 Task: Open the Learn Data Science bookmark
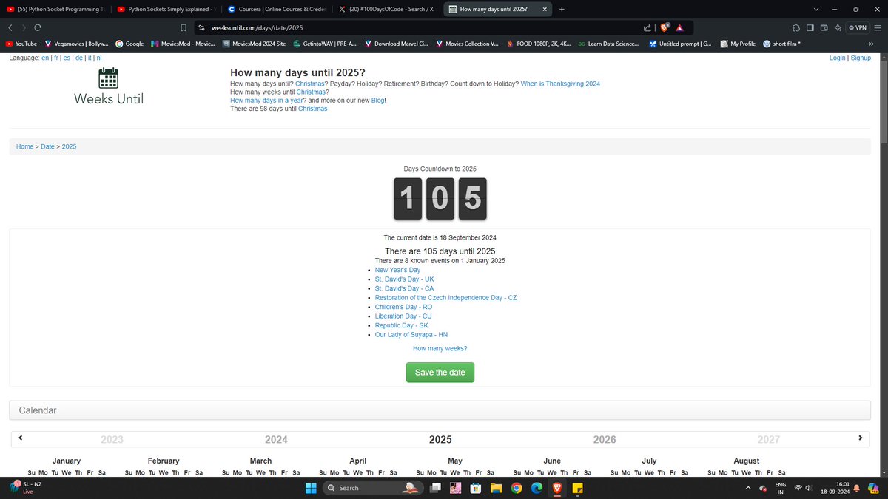pos(609,44)
